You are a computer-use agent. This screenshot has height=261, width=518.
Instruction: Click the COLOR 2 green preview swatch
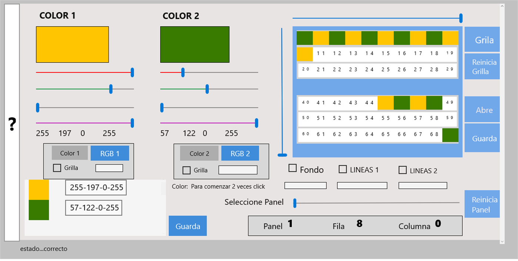(x=195, y=44)
